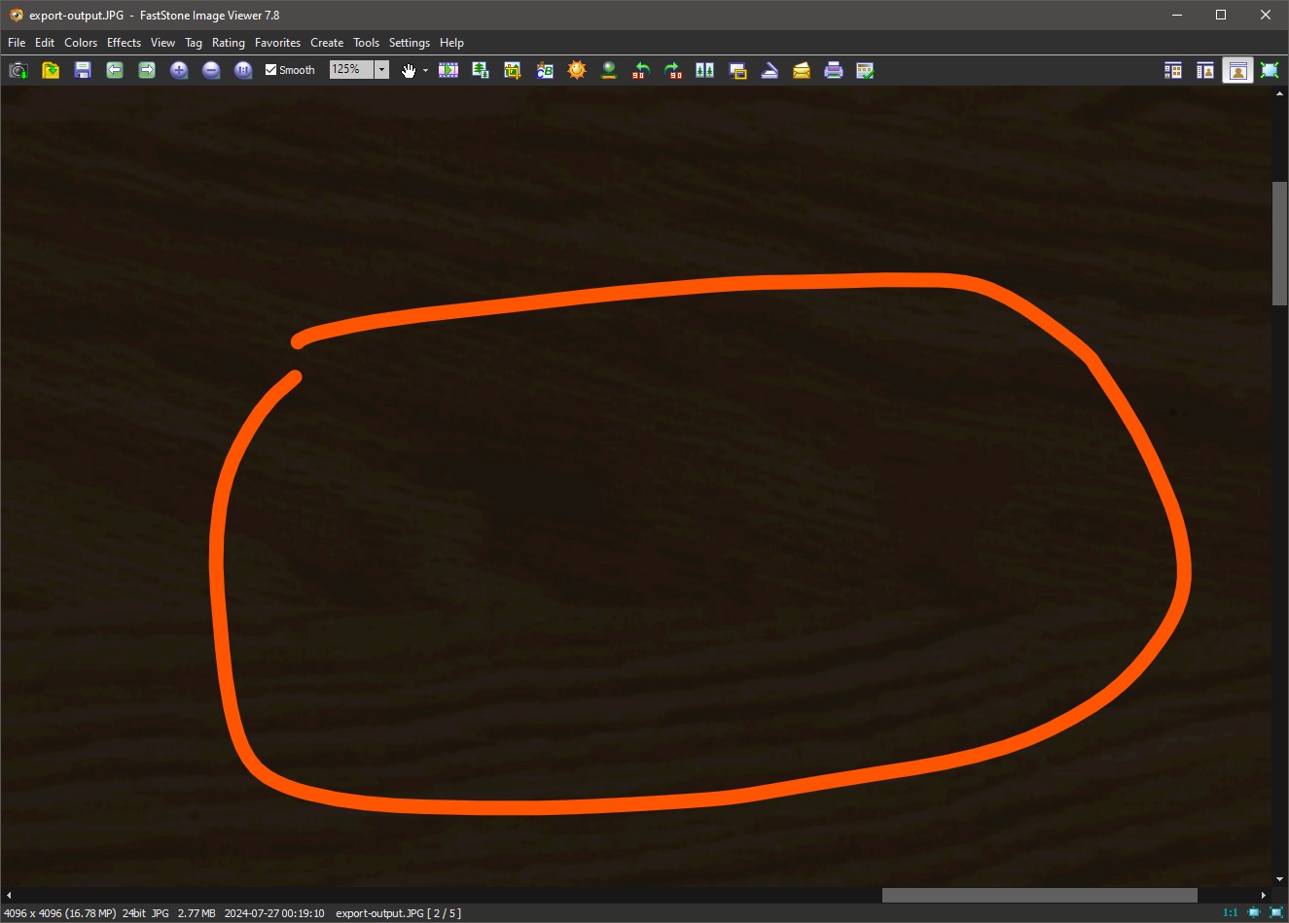Start the slideshow
The height and width of the screenshot is (923, 1289).
(448, 70)
